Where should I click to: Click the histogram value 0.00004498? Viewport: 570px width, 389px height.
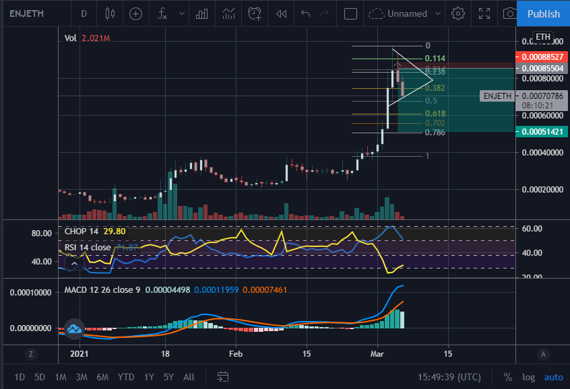(x=168, y=290)
